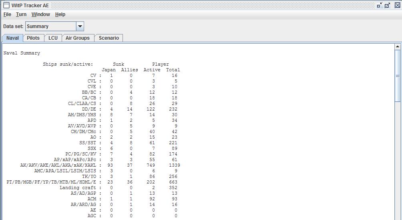Click the 'AV/AVD/AVP :' row label
Viewport: 402px width, 220px height.
tap(85, 126)
